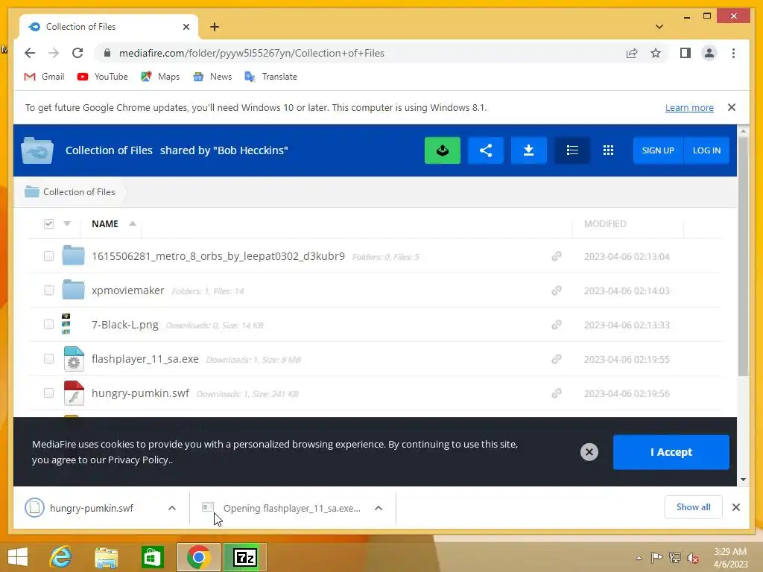Accept cookies with I Accept button
This screenshot has width=763, height=572.
tap(671, 452)
